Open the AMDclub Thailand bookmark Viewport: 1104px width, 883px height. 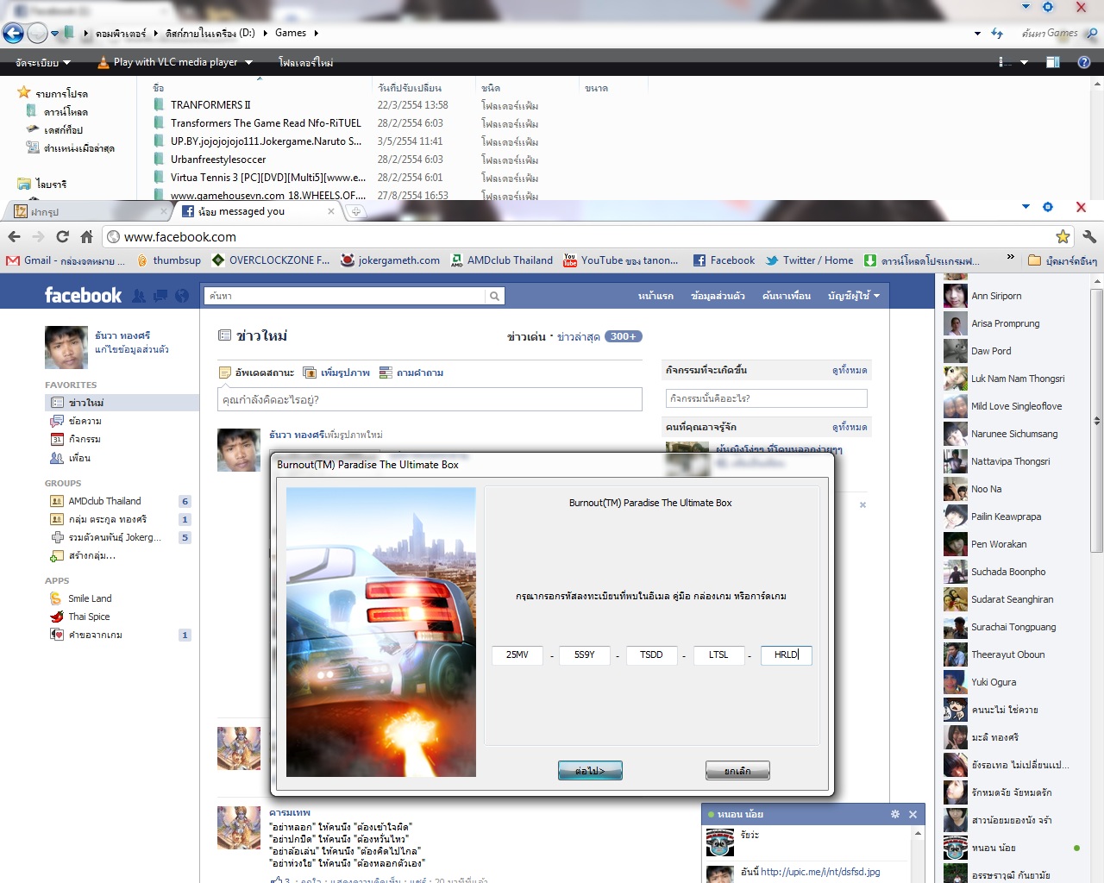point(501,260)
